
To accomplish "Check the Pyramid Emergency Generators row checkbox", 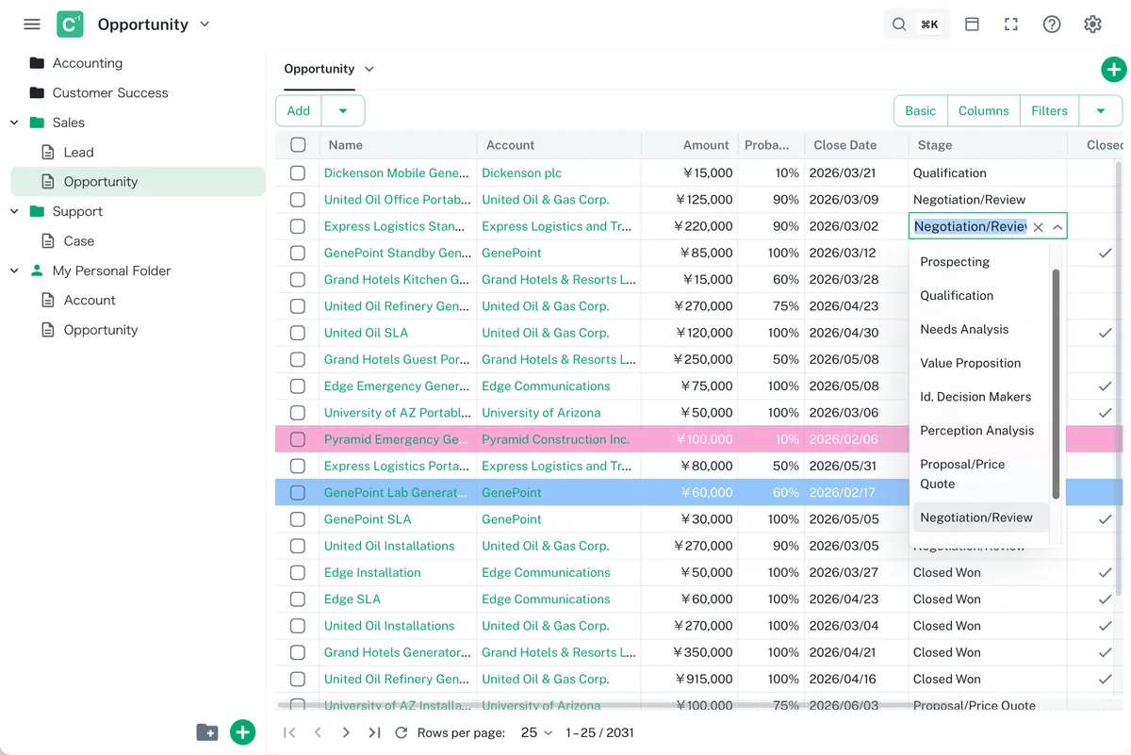I will [x=298, y=439].
